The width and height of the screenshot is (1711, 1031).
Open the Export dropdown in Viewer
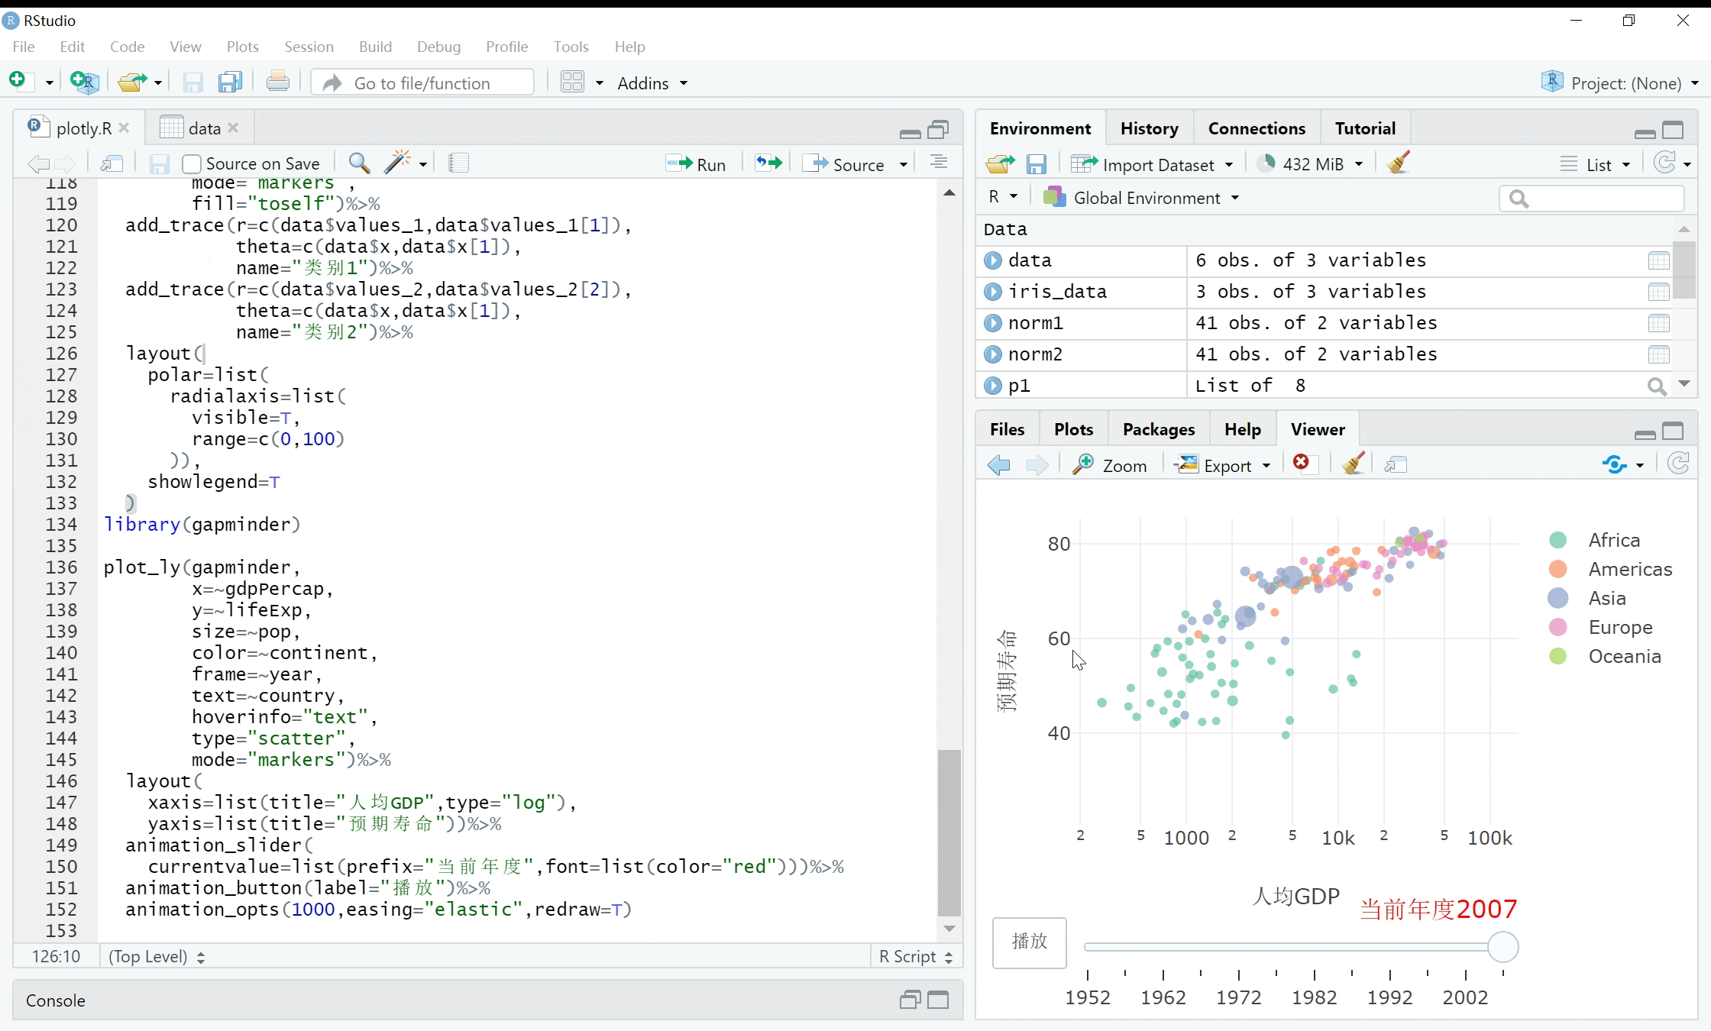coord(1227,465)
